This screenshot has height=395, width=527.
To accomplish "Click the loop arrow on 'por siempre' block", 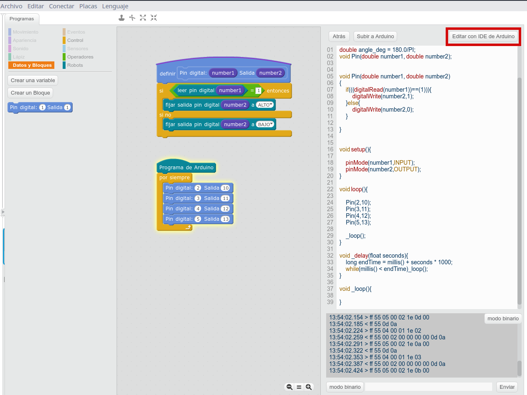I will (x=188, y=227).
